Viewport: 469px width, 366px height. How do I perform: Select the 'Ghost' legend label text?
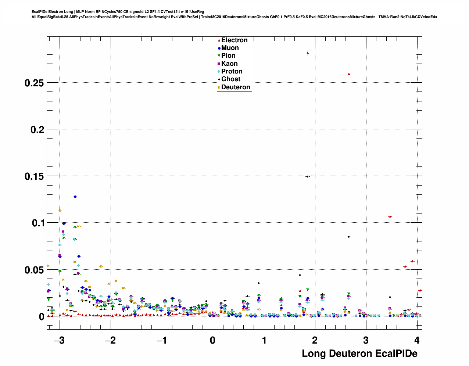[x=230, y=79]
